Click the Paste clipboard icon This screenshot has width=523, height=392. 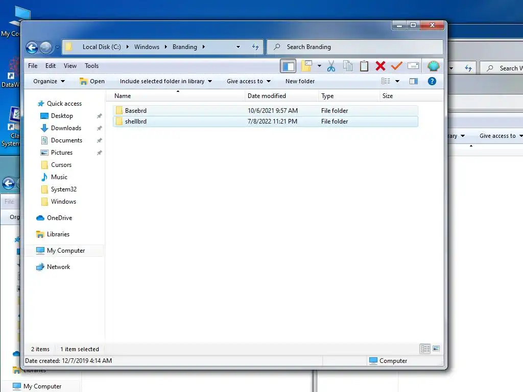tap(364, 66)
